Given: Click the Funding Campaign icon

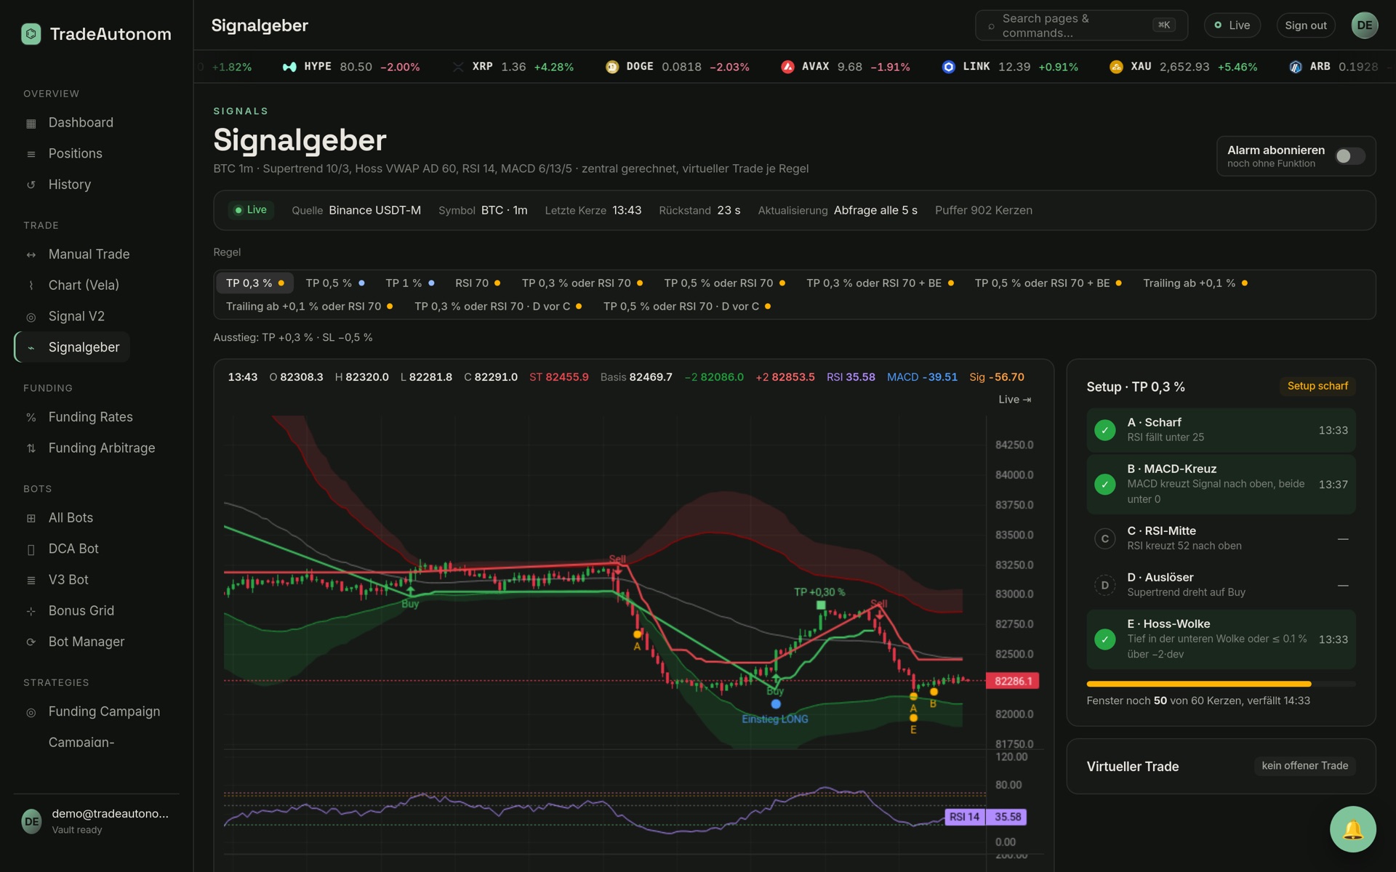Looking at the screenshot, I should tap(31, 712).
